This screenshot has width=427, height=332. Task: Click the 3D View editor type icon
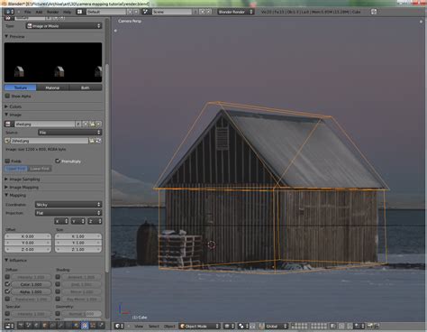[x=119, y=326]
